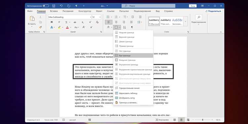Click the Save icon in title bar
Viewport: 248px width, 124px height.
(54, 6)
